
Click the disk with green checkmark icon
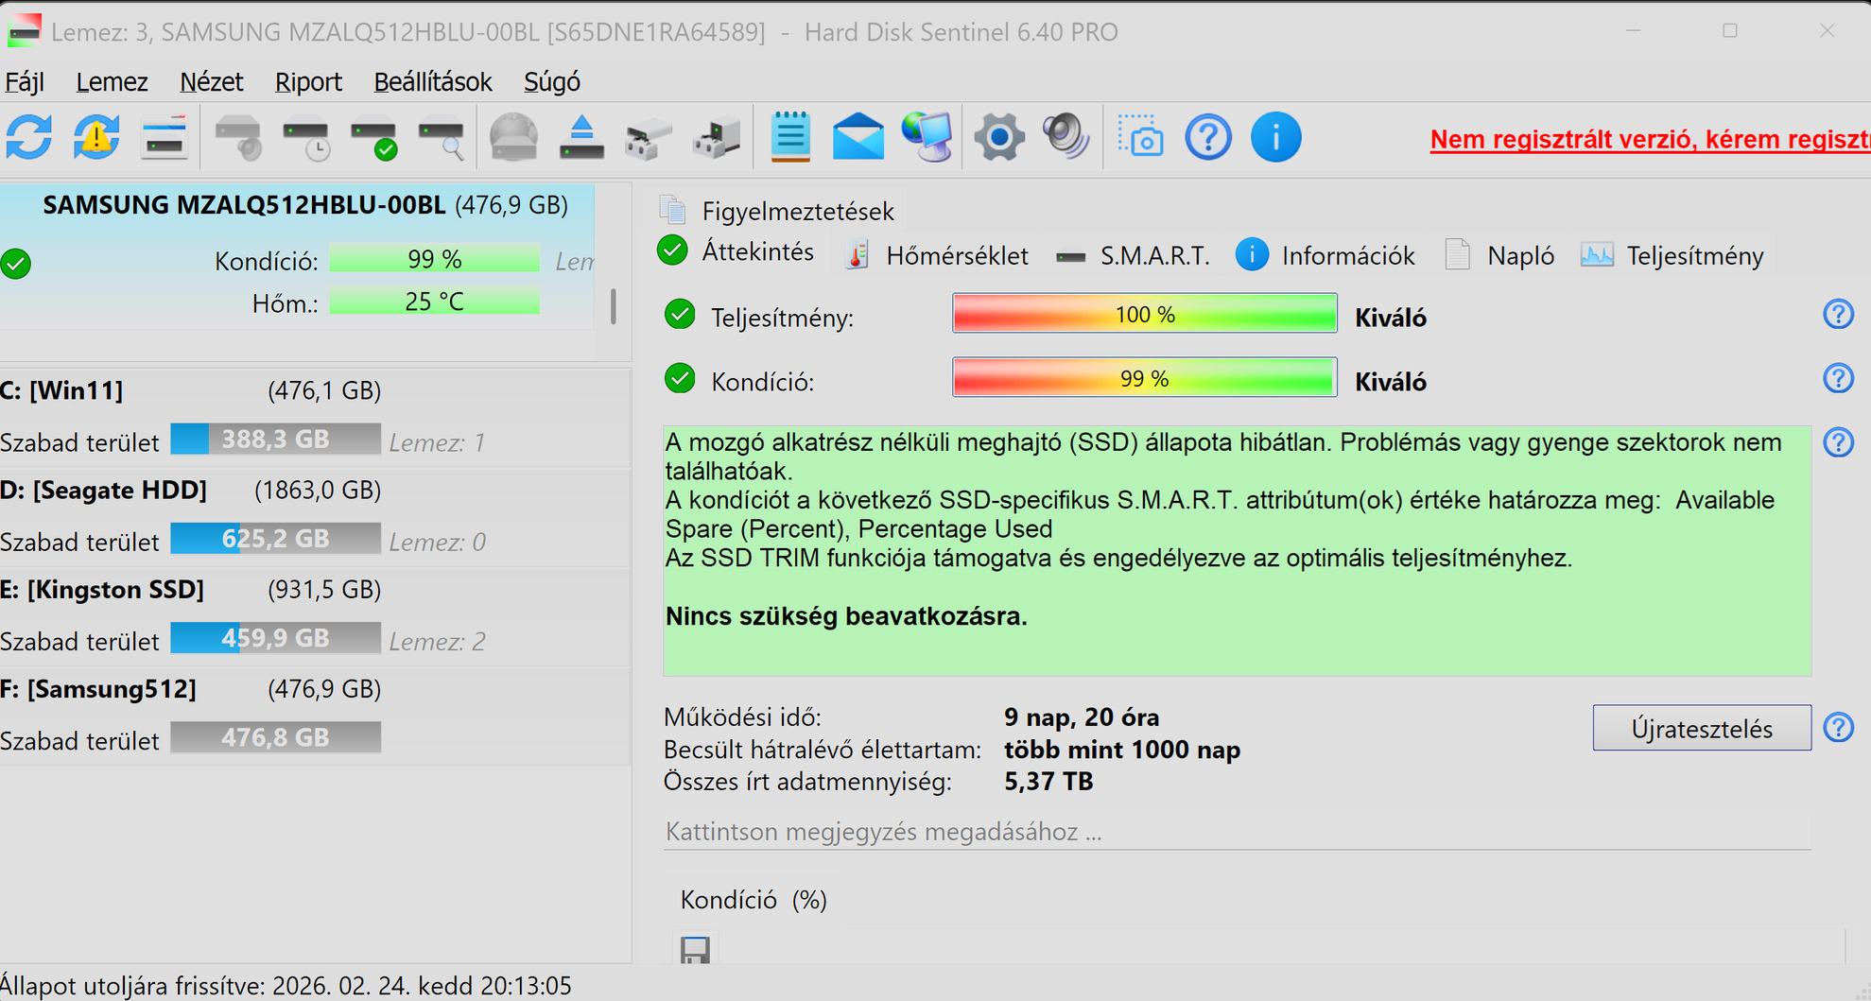(374, 138)
